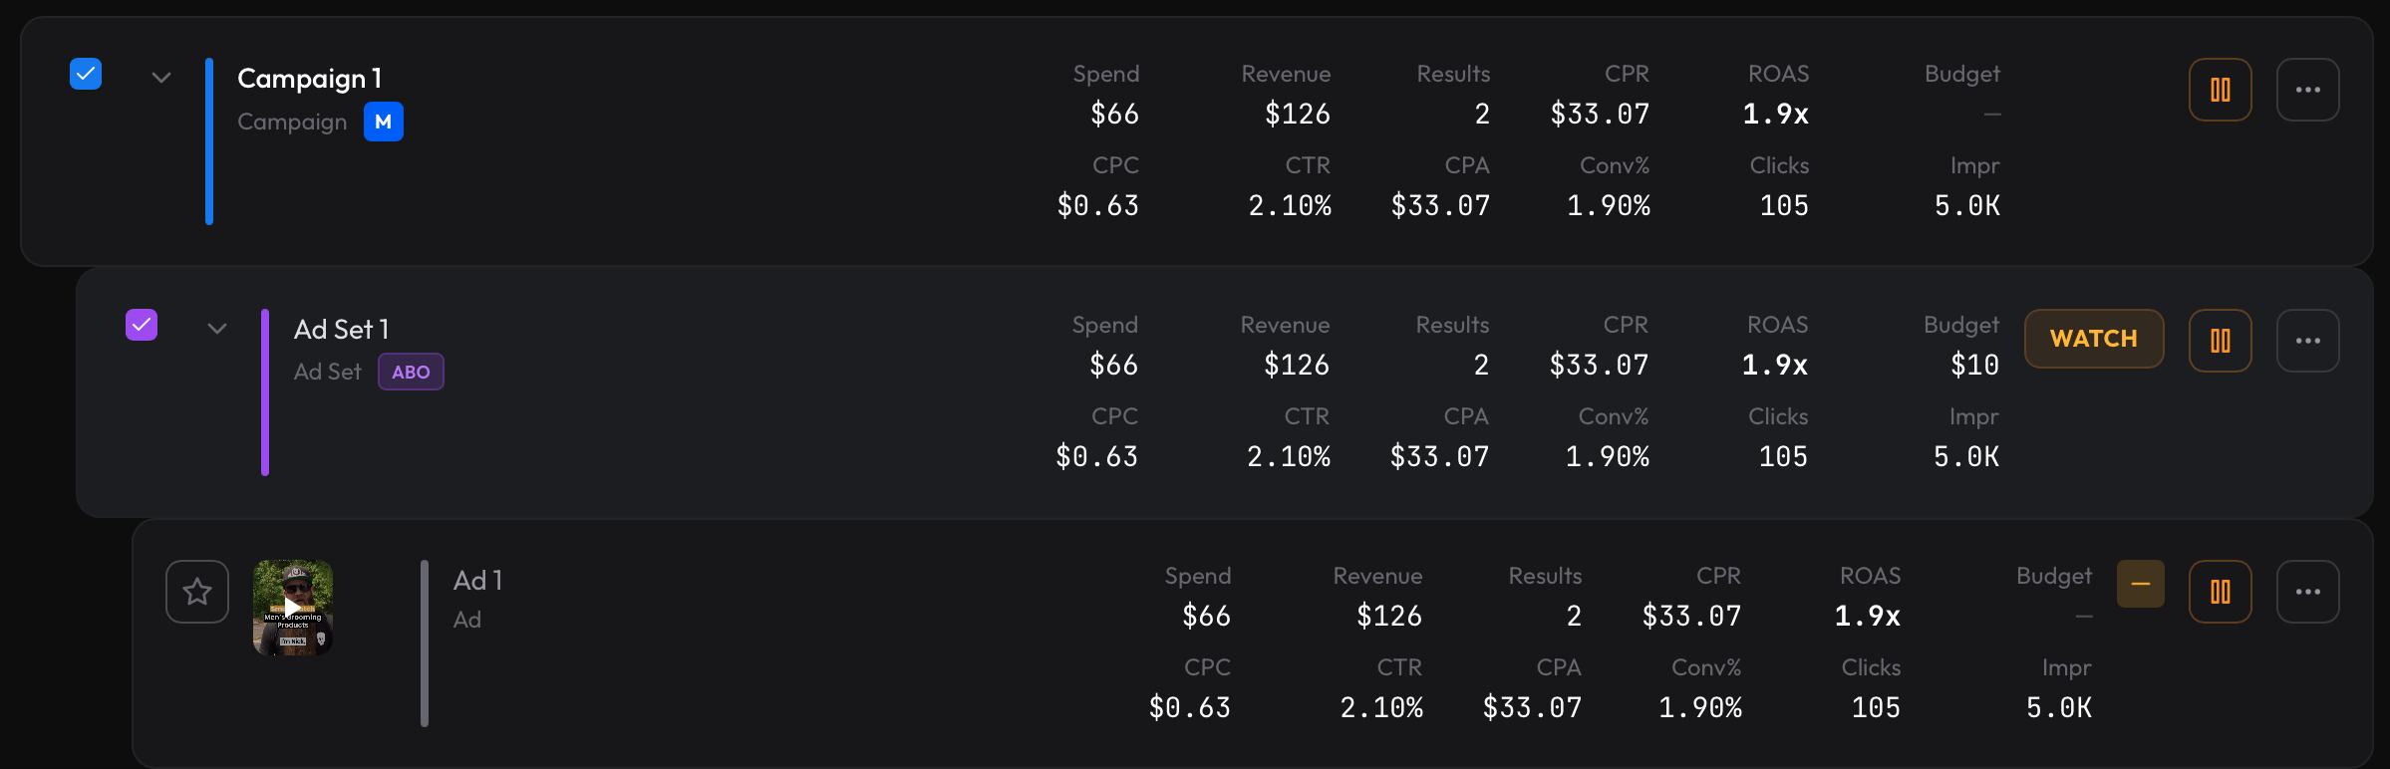Screen dimensions: 2390x769
Task: Click the ABO budget tag on Ad Set 1
Action: pyautogui.click(x=411, y=372)
